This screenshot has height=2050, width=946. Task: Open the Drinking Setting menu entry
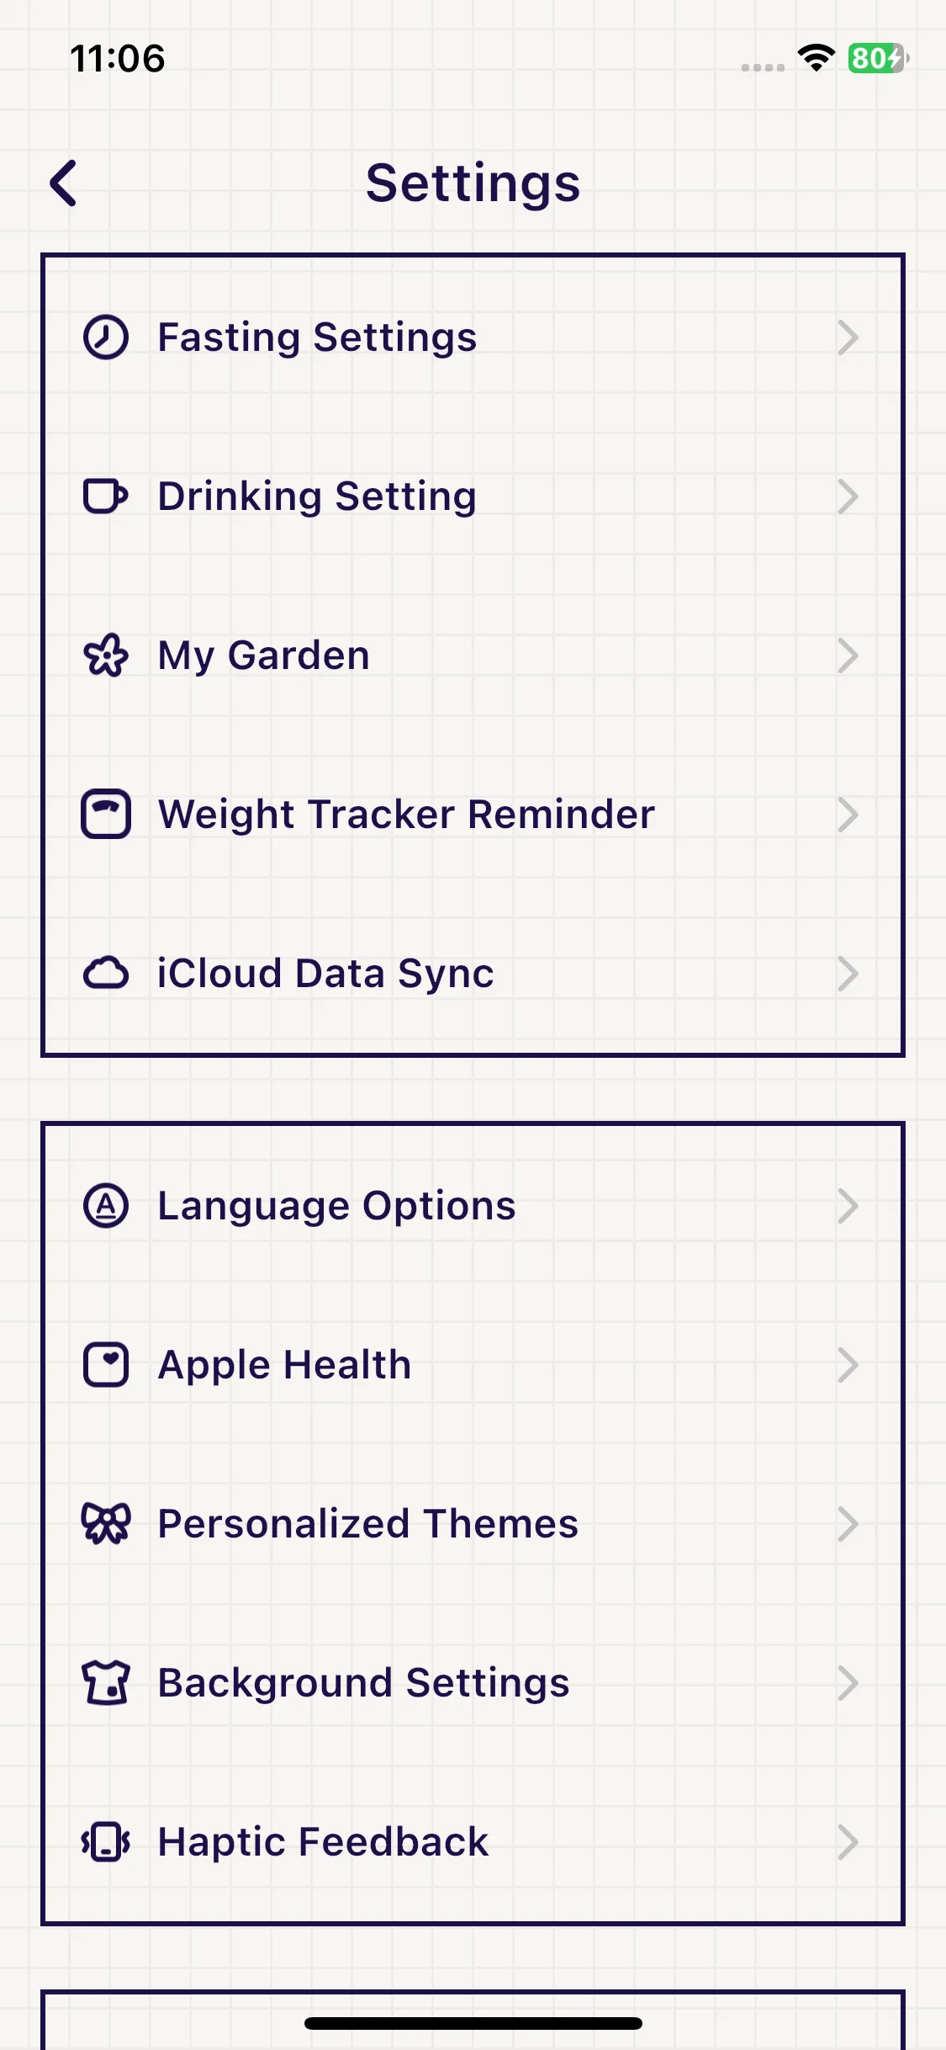tap(473, 496)
